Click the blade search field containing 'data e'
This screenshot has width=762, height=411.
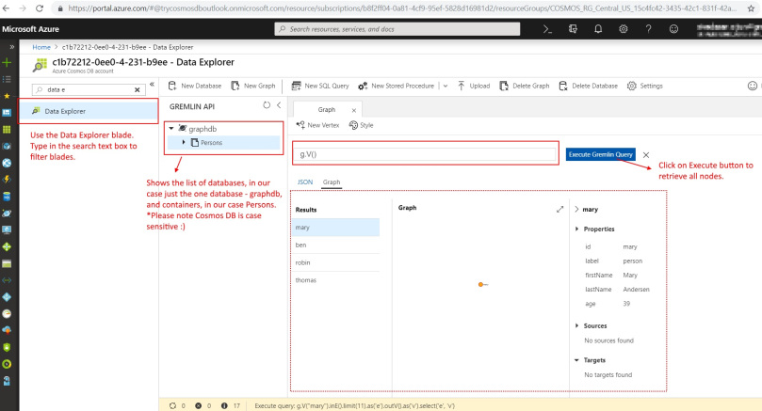click(x=89, y=89)
